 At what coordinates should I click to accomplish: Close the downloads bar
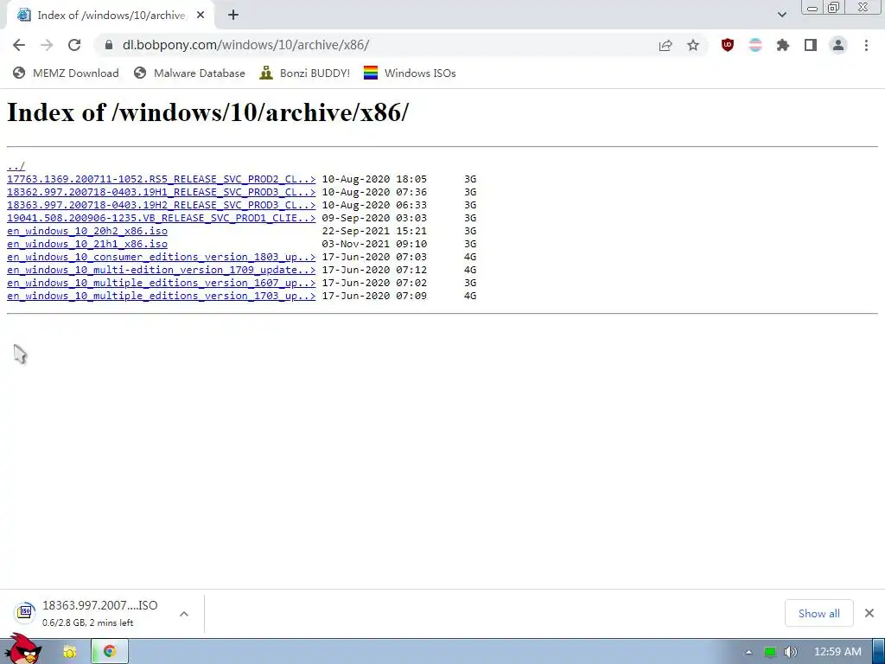click(x=869, y=613)
